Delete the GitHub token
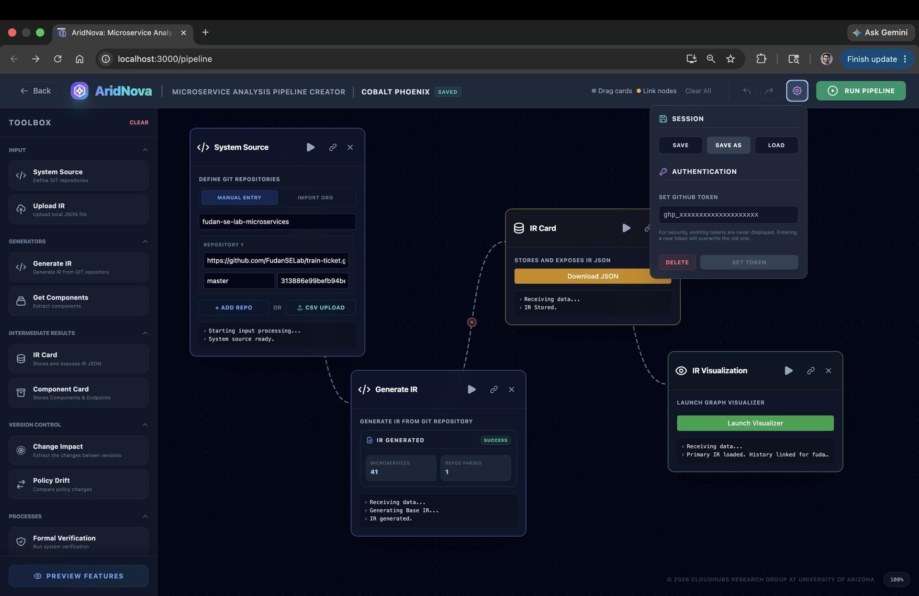This screenshot has width=919, height=596. (x=677, y=262)
